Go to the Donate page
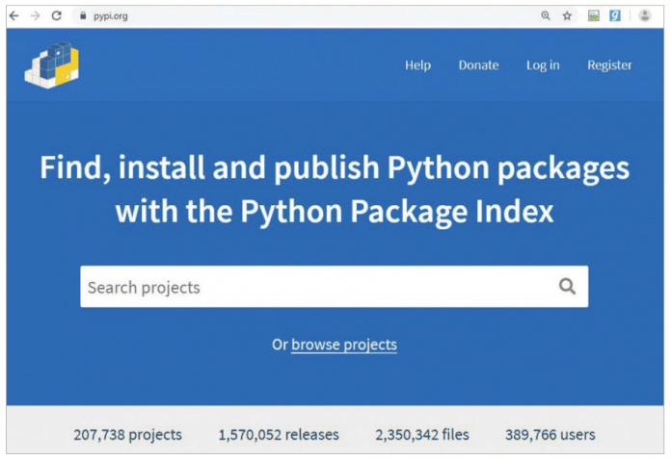This screenshot has width=671, height=460. point(478,65)
